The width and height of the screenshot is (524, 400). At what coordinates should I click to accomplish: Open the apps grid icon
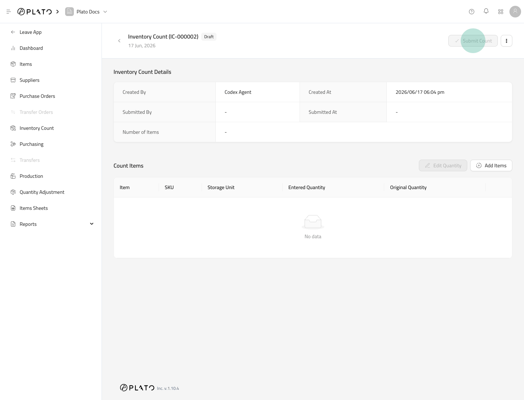tap(501, 12)
